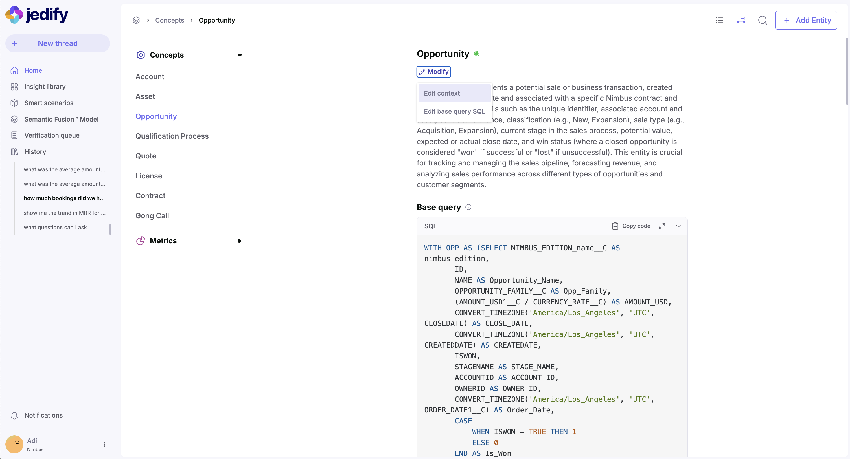Screen dimensions: 850x459
Task: Click Add Entity button
Action: tap(806, 21)
